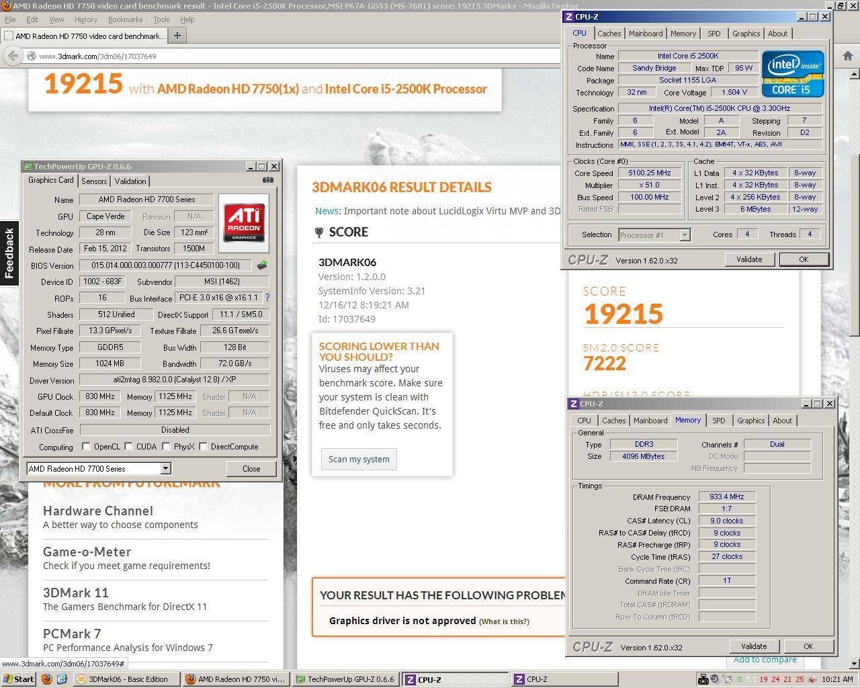Click OK in lower CPU-Z memory window
This screenshot has width=860, height=688.
(808, 646)
